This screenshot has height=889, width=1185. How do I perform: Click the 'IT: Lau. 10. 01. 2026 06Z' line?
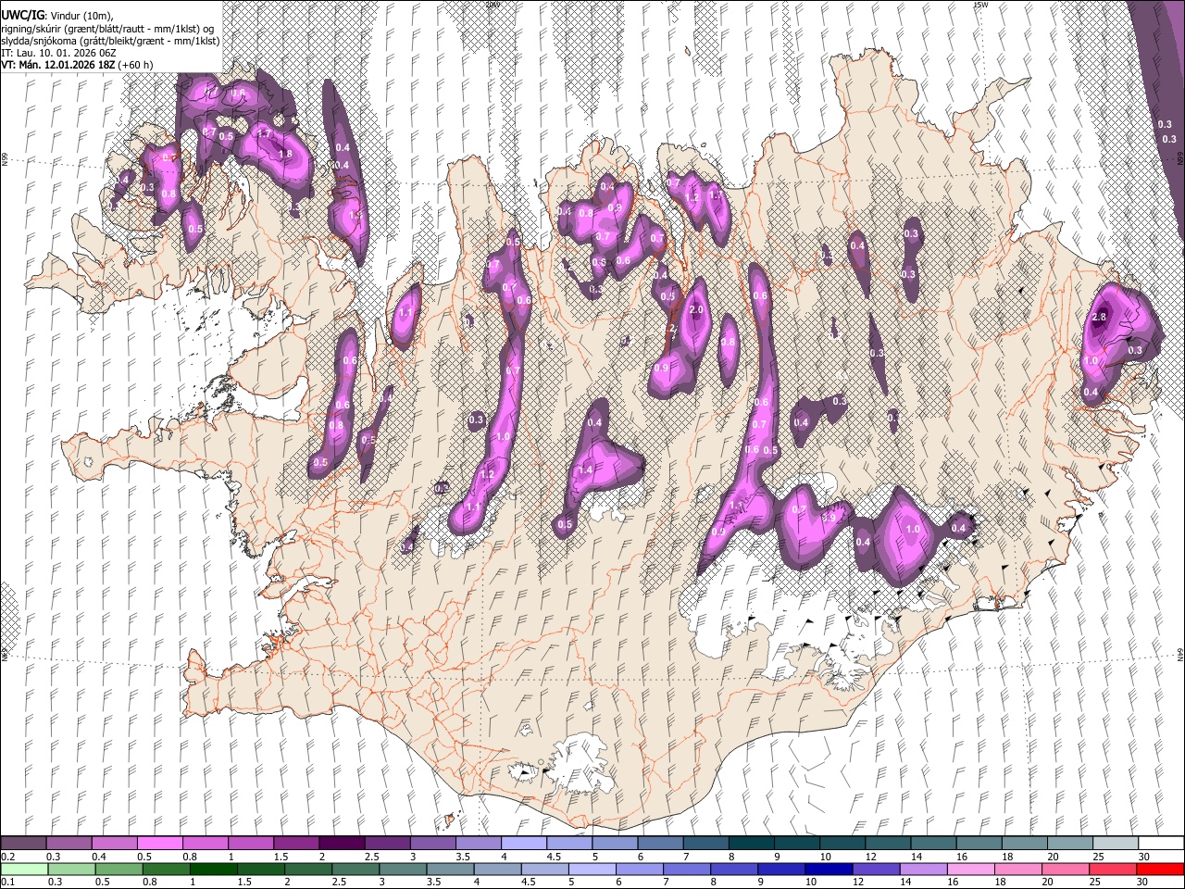coord(58,53)
